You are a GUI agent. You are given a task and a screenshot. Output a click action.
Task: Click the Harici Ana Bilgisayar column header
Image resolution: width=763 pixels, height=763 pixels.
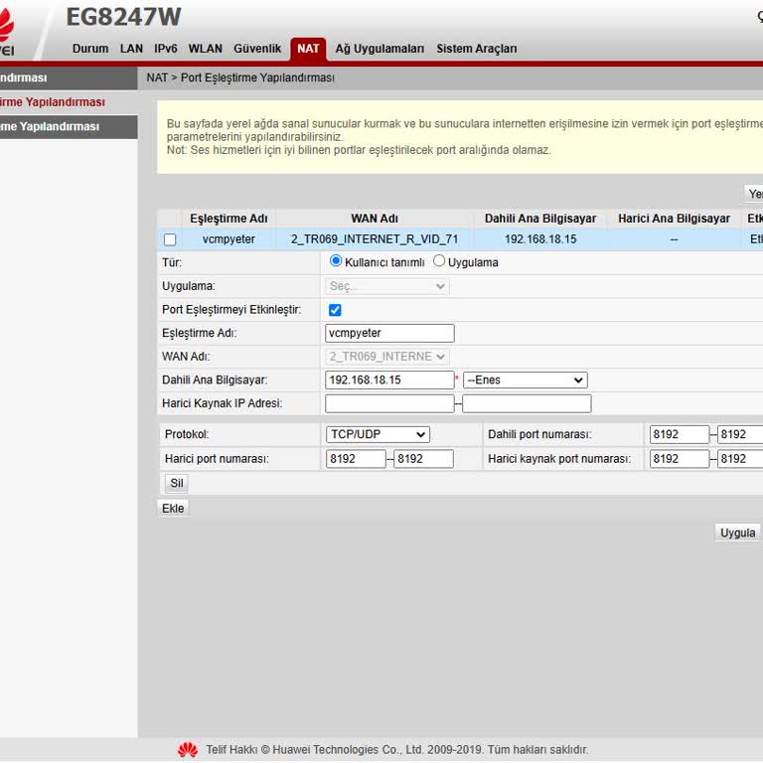(x=674, y=219)
